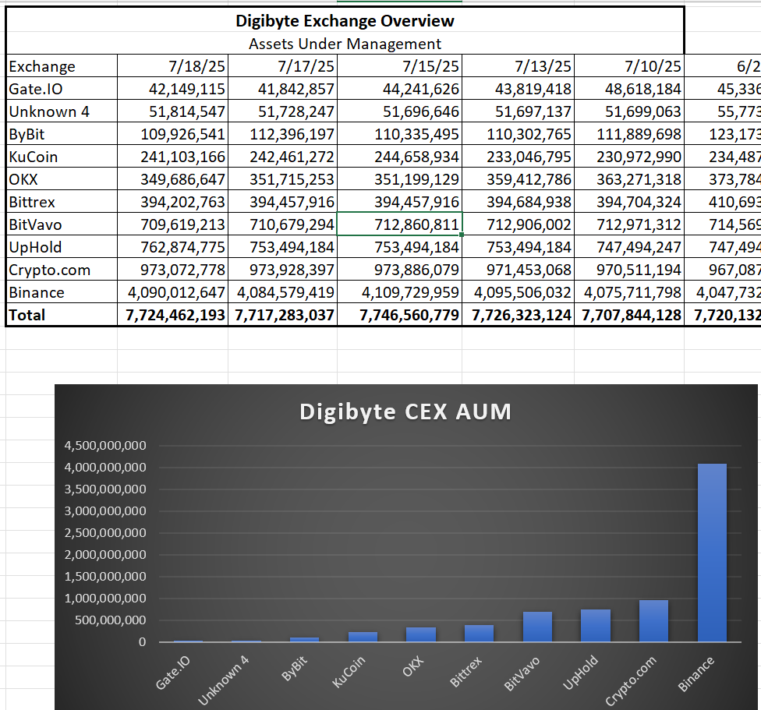Select the Digibyte Exchange Overview title cell

[x=345, y=21]
